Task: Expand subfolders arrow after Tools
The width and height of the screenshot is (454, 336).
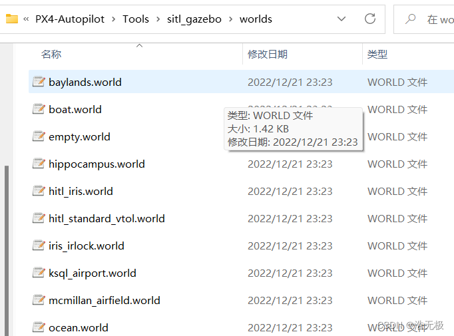Action: click(x=158, y=19)
